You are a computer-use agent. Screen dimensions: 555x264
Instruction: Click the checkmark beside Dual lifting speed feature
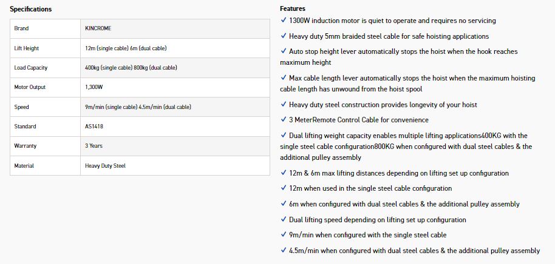tap(284, 220)
